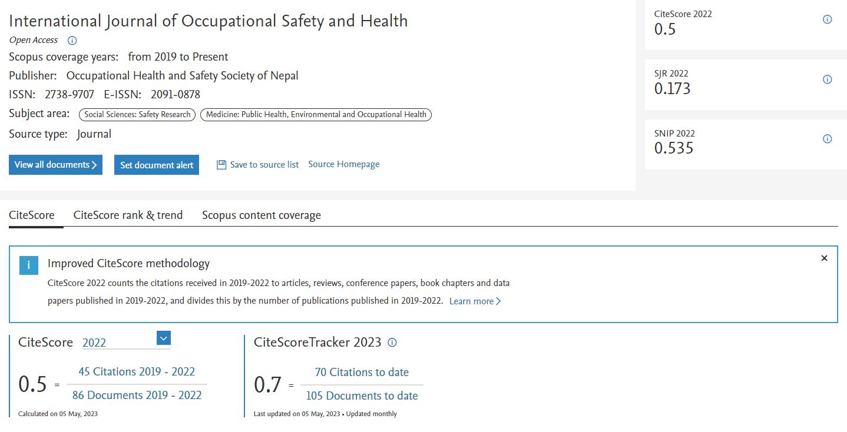Click the publisher name Occupational Health and Safety Society of Nepal
This screenshot has width=847, height=432.
(183, 76)
